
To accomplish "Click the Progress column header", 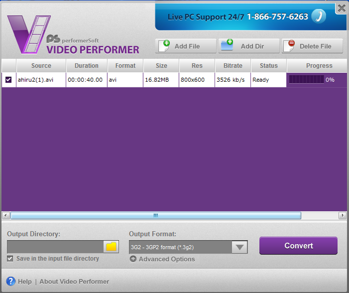I will coord(317,66).
